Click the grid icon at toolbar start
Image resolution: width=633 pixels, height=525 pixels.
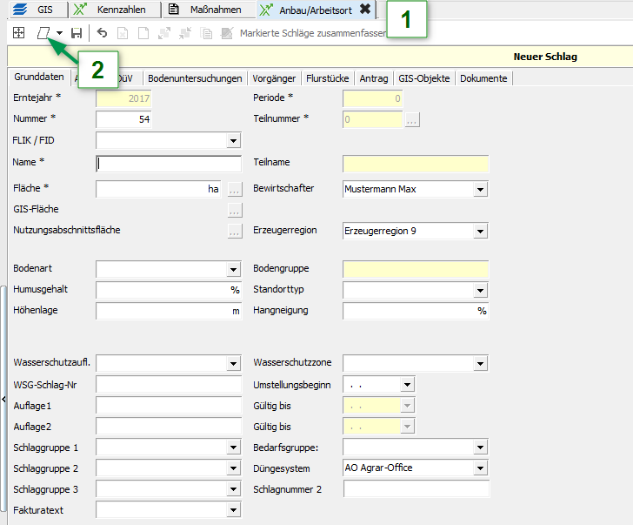point(18,33)
